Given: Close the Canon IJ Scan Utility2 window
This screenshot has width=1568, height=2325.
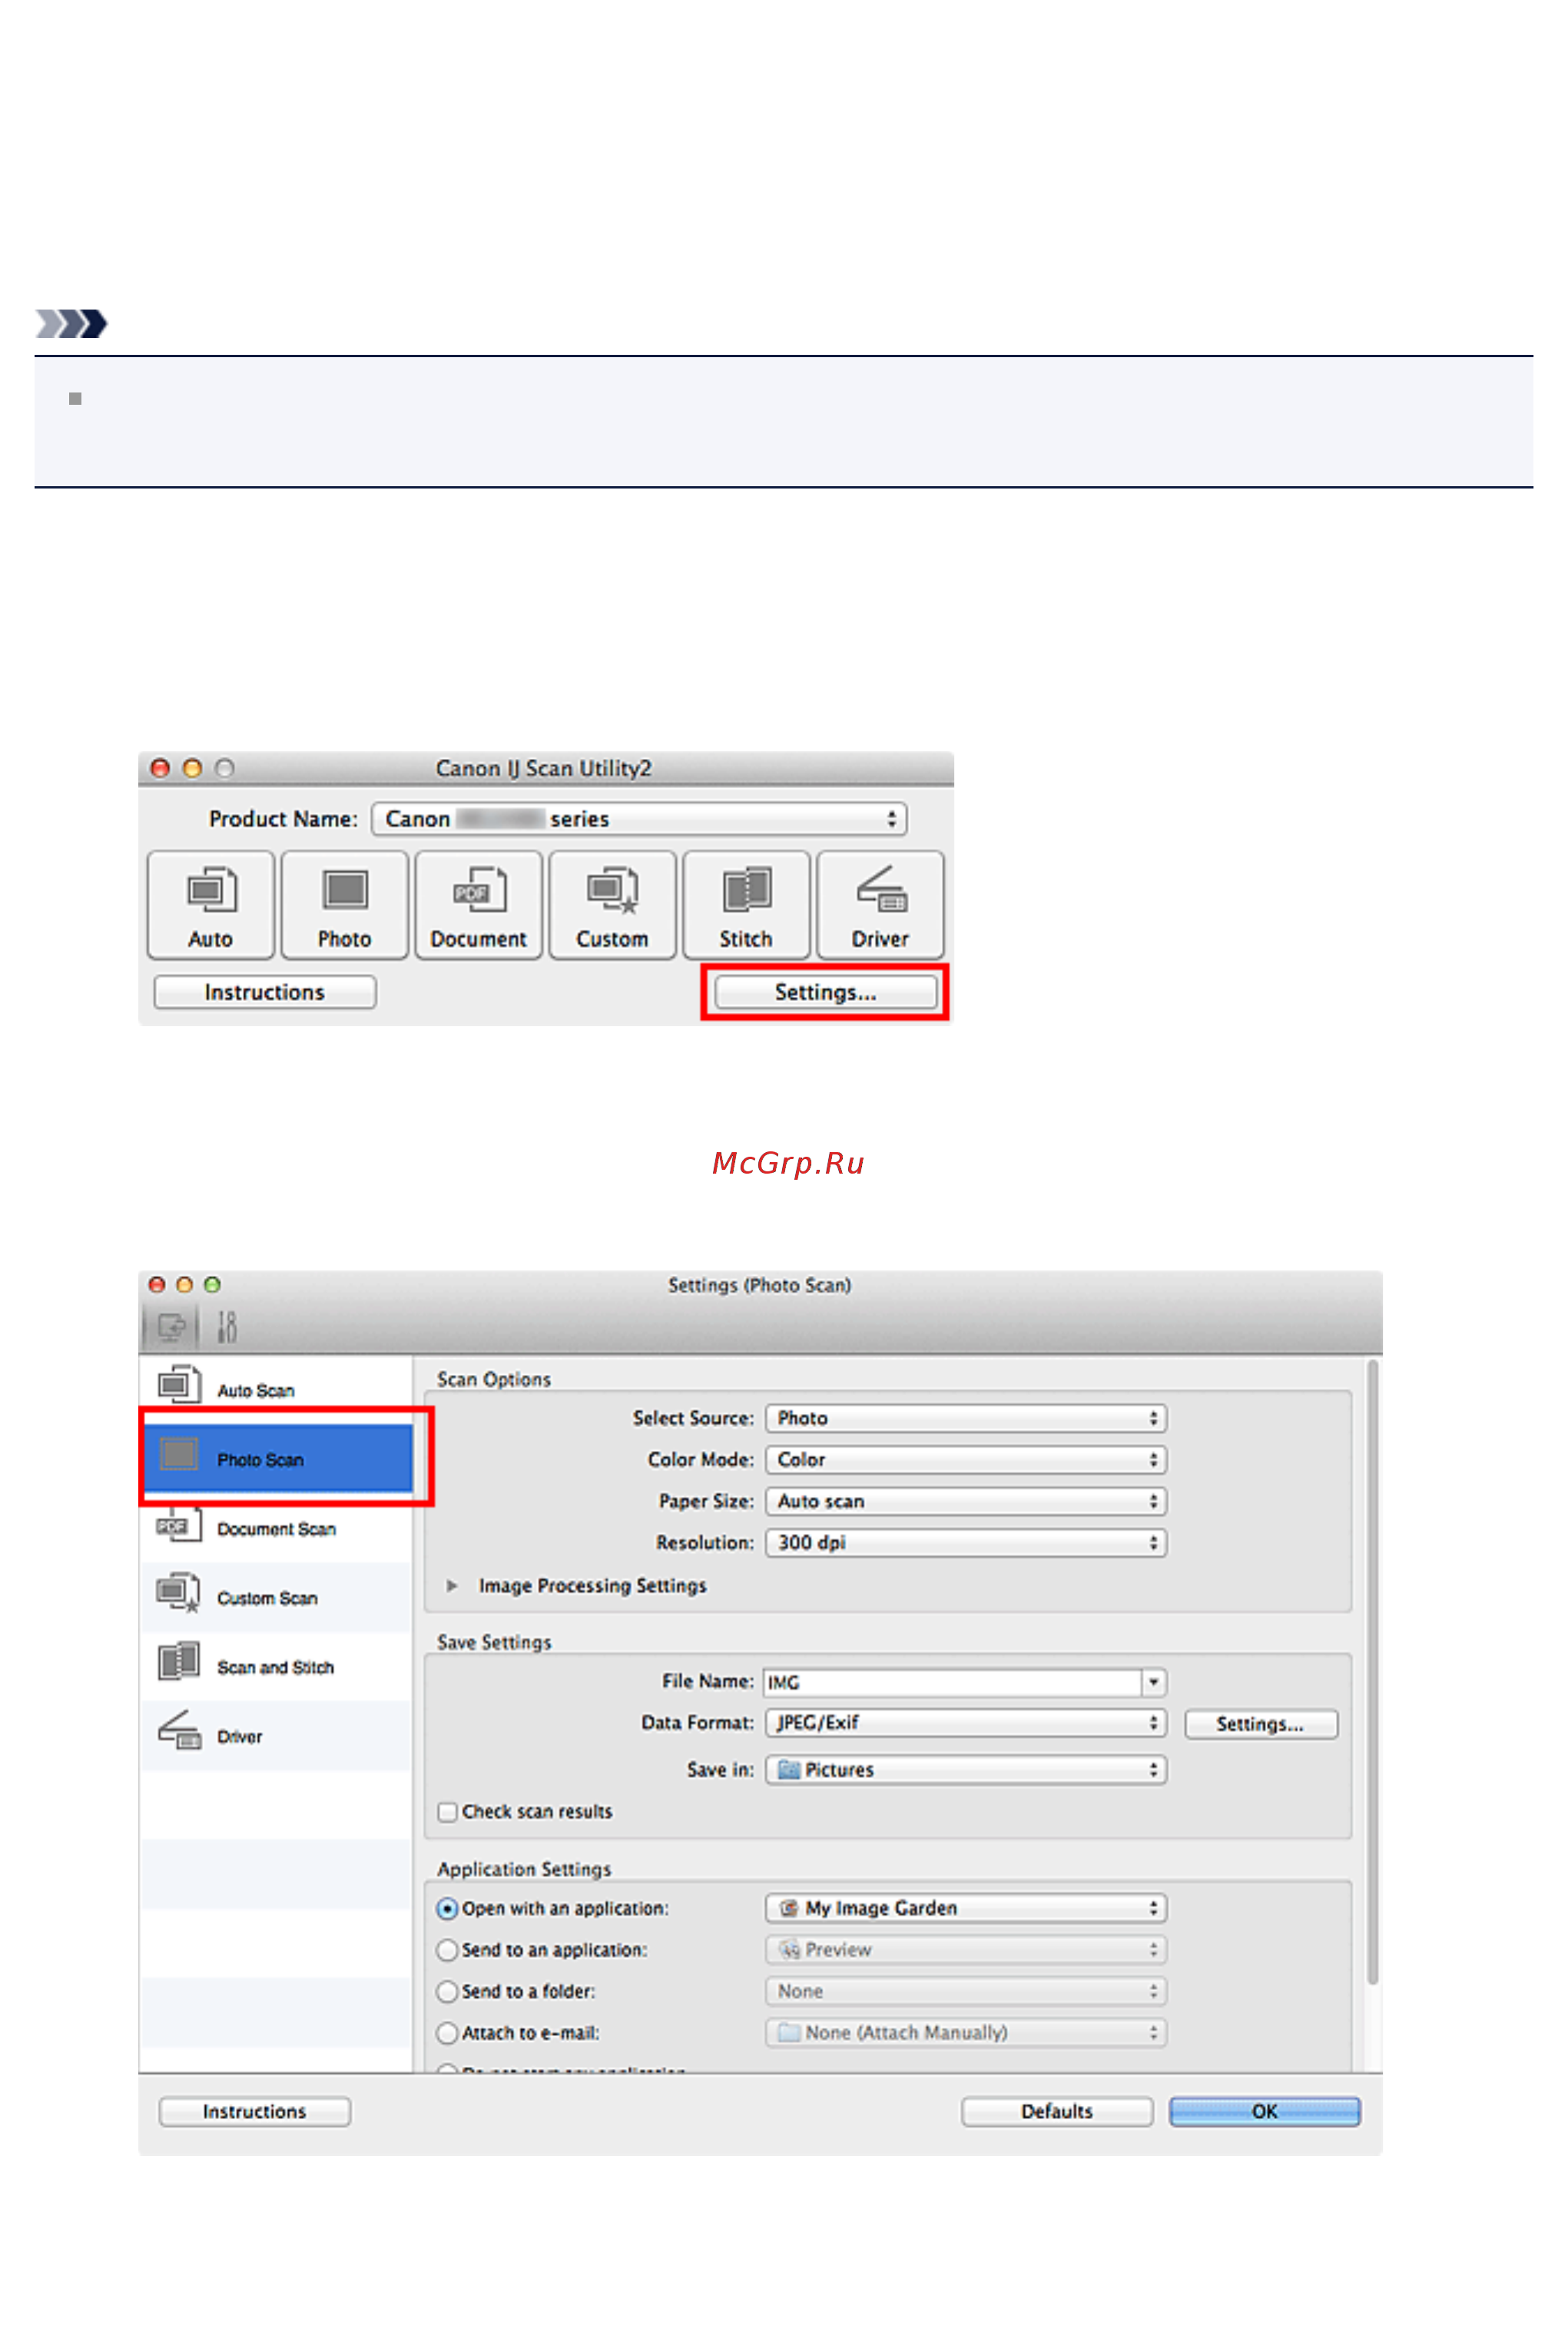Looking at the screenshot, I should (x=160, y=767).
